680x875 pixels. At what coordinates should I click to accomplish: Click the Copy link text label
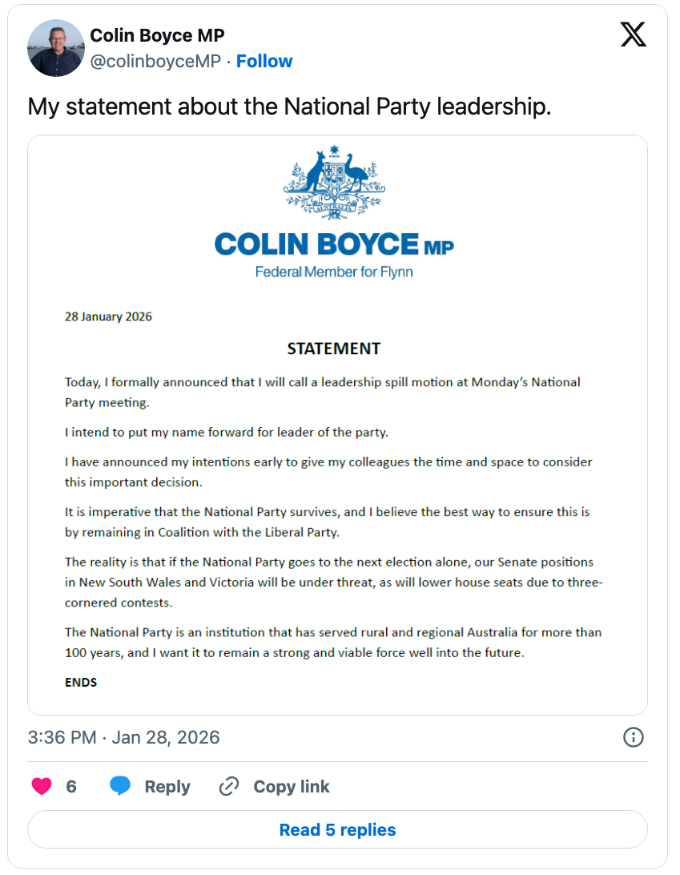(292, 787)
